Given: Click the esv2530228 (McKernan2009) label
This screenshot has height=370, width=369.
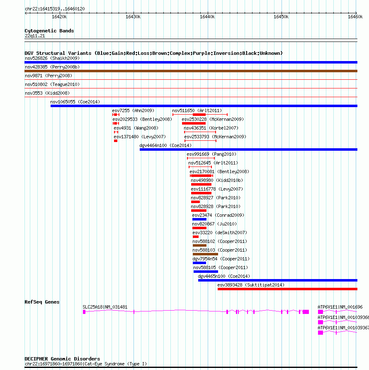Looking at the screenshot, I should click(213, 120).
